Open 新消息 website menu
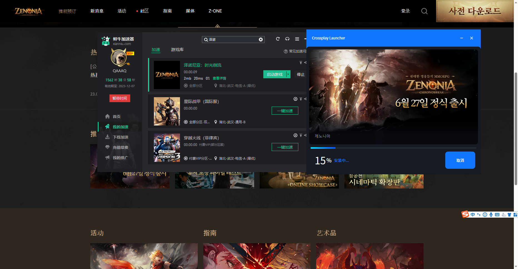 97,11
